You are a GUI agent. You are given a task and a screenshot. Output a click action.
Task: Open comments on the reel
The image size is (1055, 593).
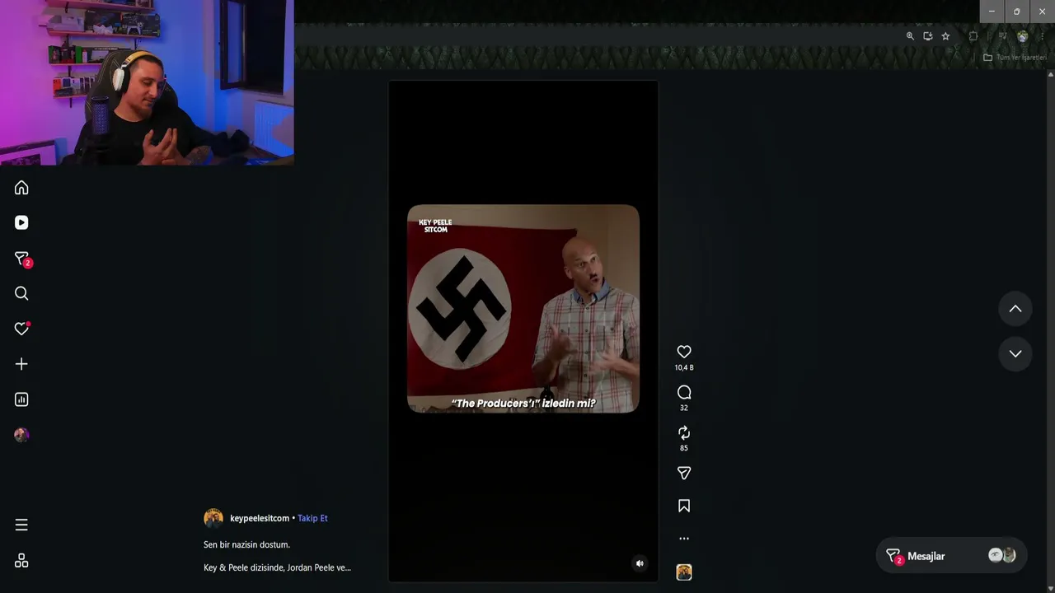tap(684, 392)
